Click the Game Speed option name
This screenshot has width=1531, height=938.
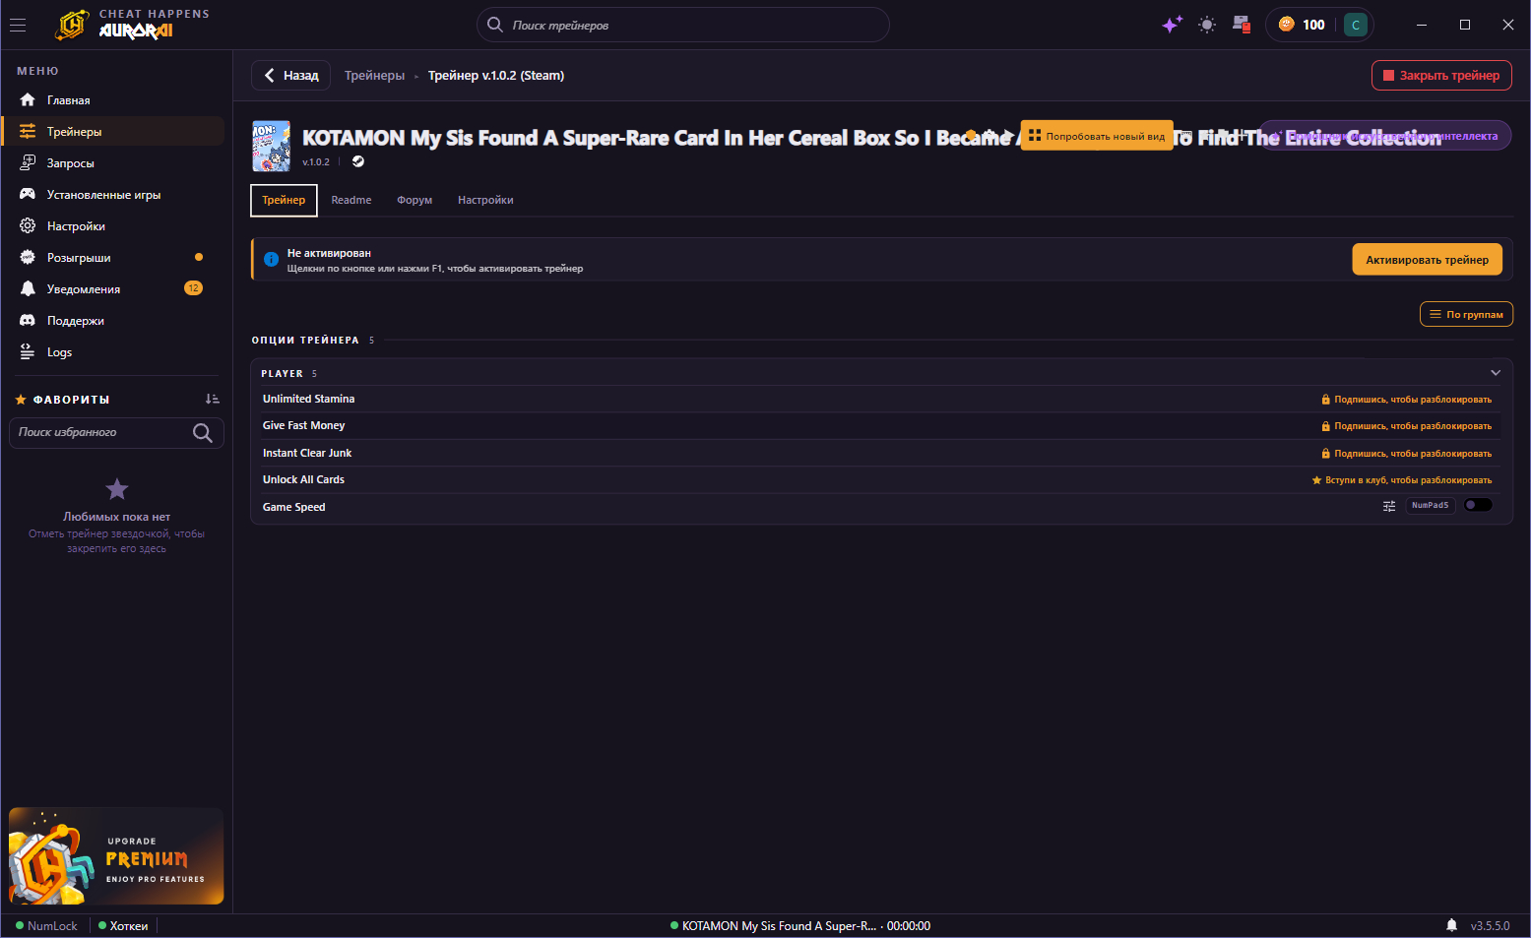pos(293,507)
